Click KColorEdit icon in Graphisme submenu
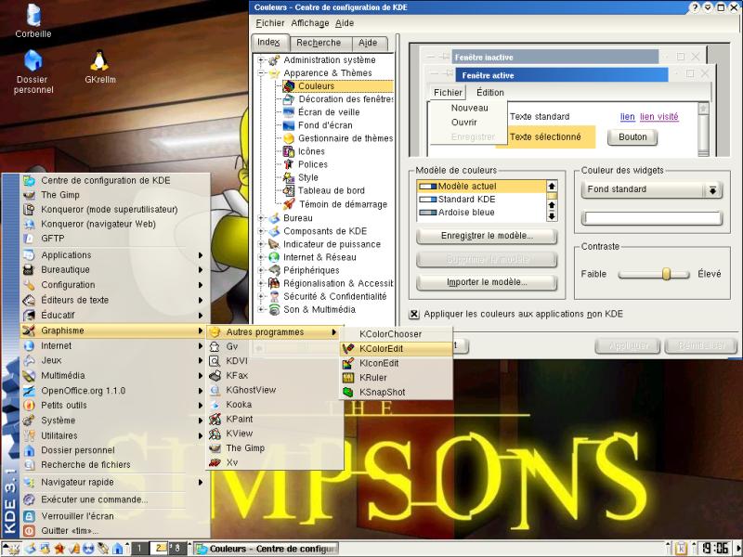The height and width of the screenshot is (557, 743). pyautogui.click(x=348, y=349)
